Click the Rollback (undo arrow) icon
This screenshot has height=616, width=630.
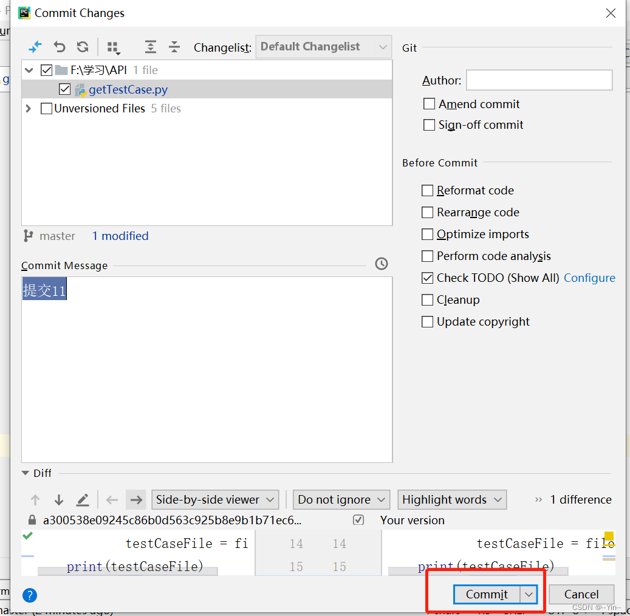pyautogui.click(x=60, y=47)
